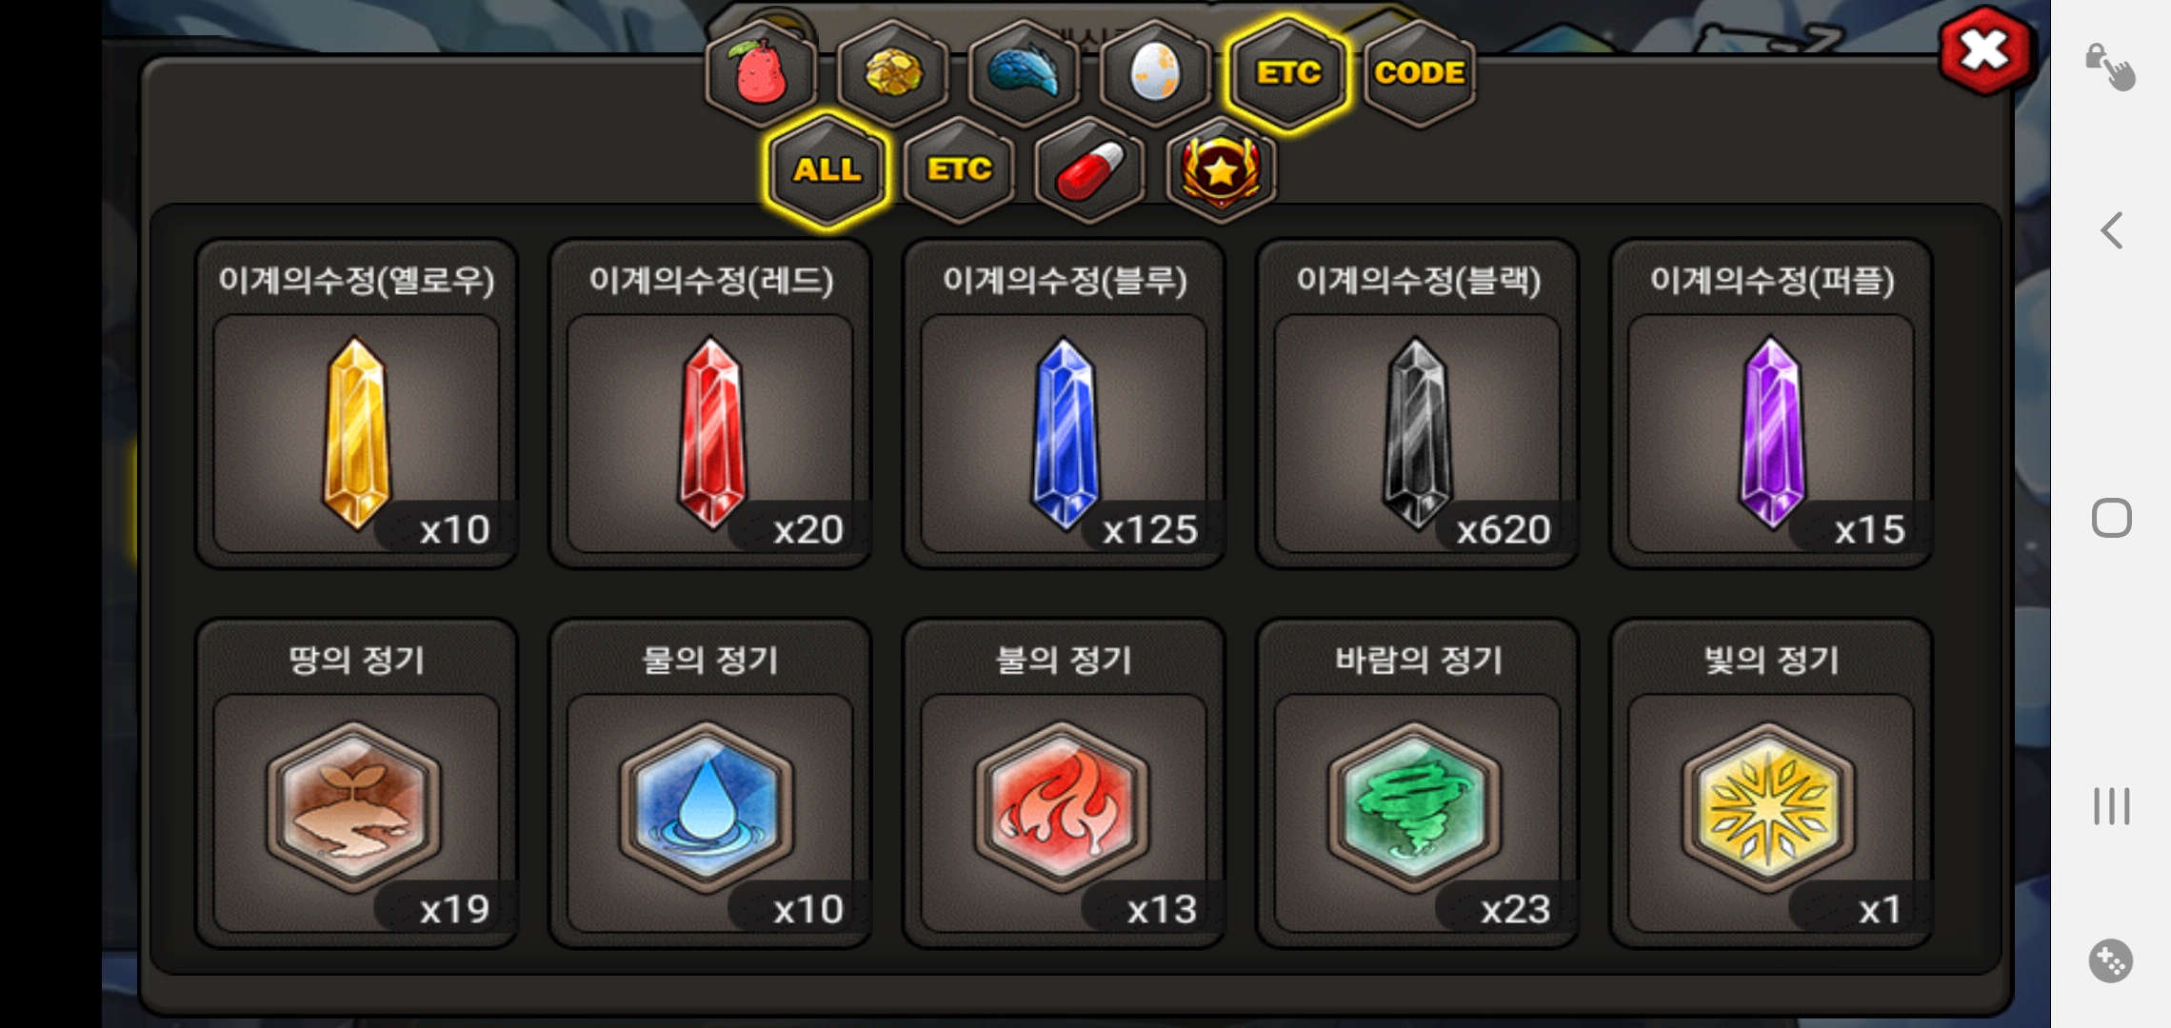
Task: Select the gold nugget category icon
Action: (892, 73)
